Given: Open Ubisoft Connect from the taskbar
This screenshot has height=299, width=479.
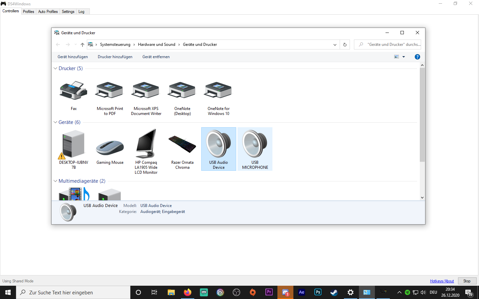Looking at the screenshot, I should pos(220,292).
